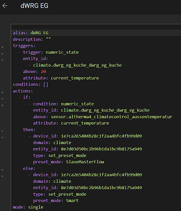This screenshot has height=211, width=181.
Task: Collapse the else block fold arrow
Action: (x=3, y=170)
